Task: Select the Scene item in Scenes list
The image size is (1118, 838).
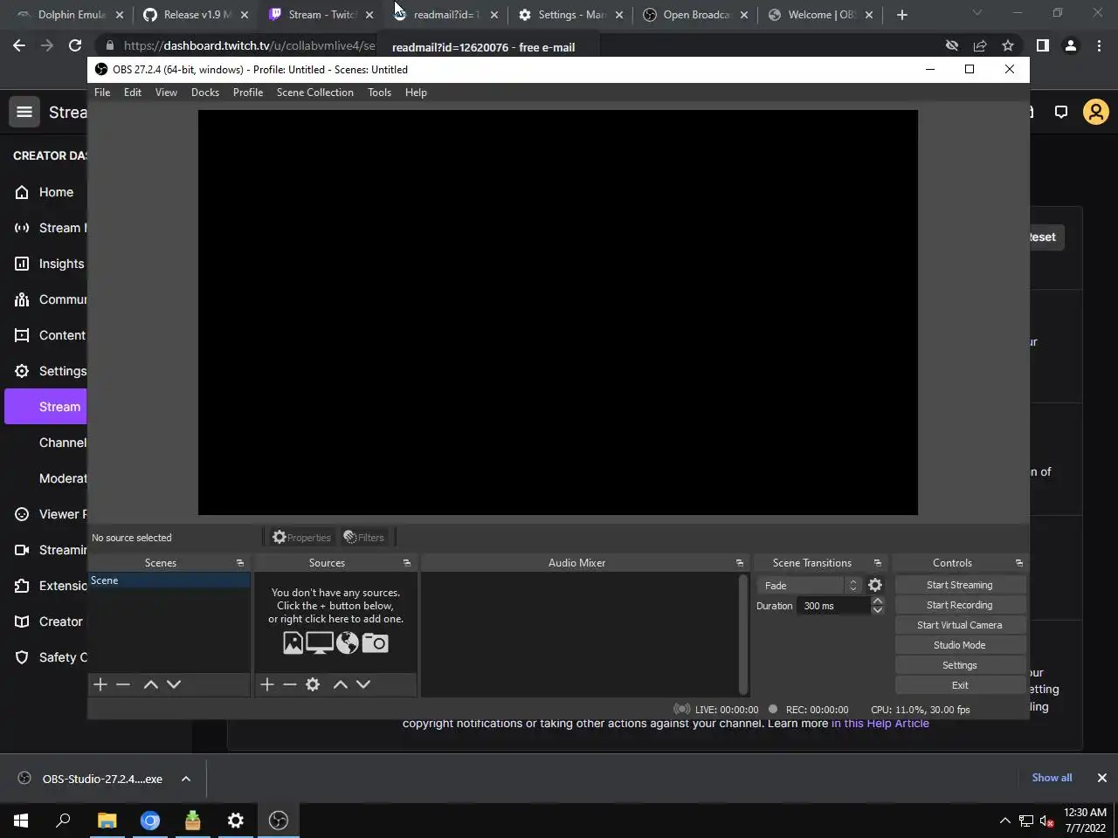Action: pyautogui.click(x=169, y=580)
